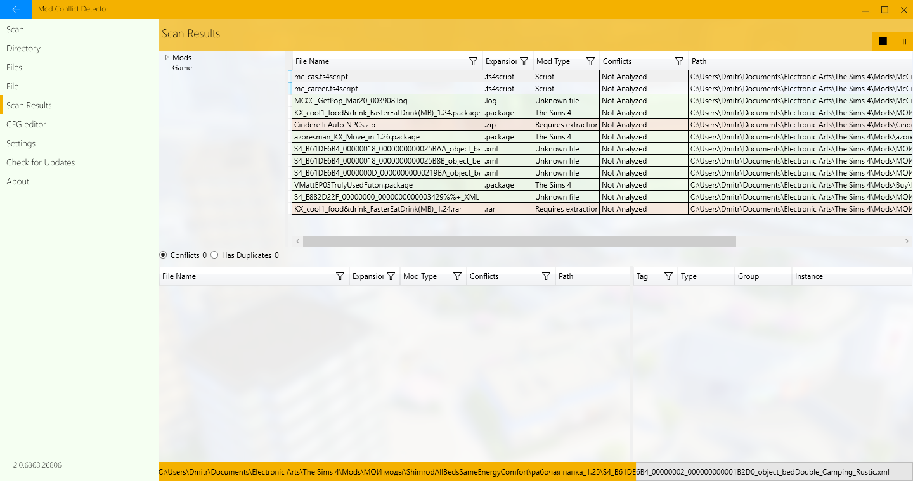Open the Expansion filter in upper table

524,61
